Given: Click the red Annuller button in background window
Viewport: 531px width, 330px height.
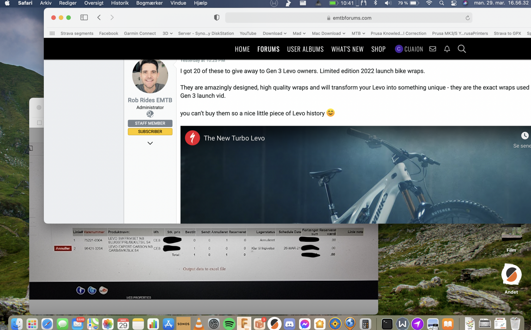Looking at the screenshot, I should pos(63,248).
